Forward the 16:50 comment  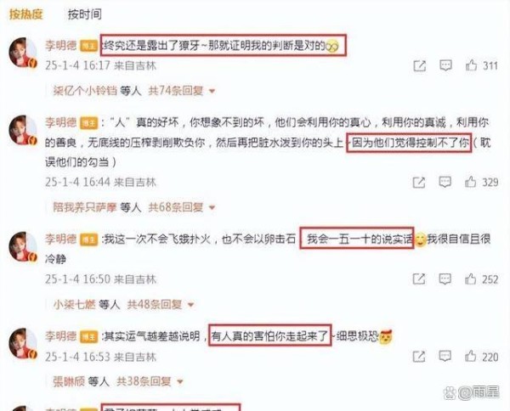(418, 279)
